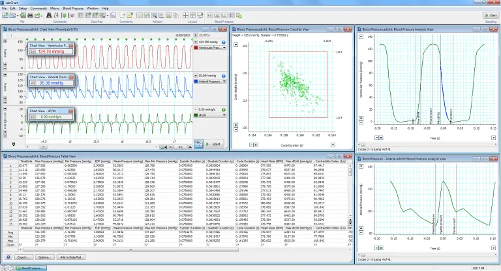Click the channel settings icon beside Chart View Start

coord(198,144)
